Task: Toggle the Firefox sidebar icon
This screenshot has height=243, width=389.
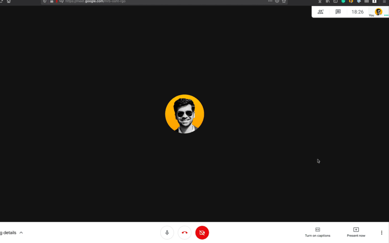Action: tap(335, 1)
